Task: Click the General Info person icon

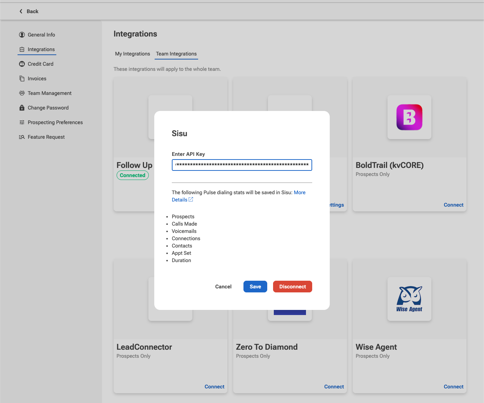Action: click(x=22, y=35)
